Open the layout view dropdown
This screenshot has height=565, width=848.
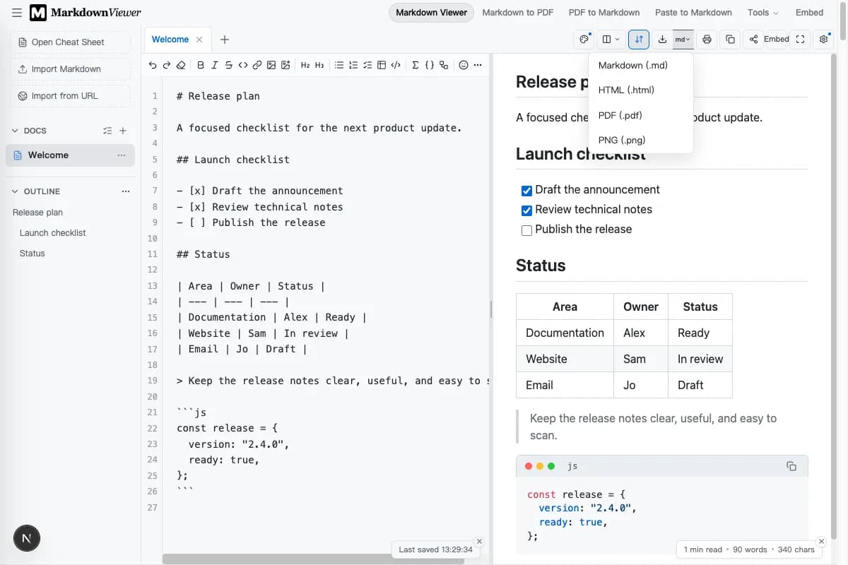(x=611, y=40)
